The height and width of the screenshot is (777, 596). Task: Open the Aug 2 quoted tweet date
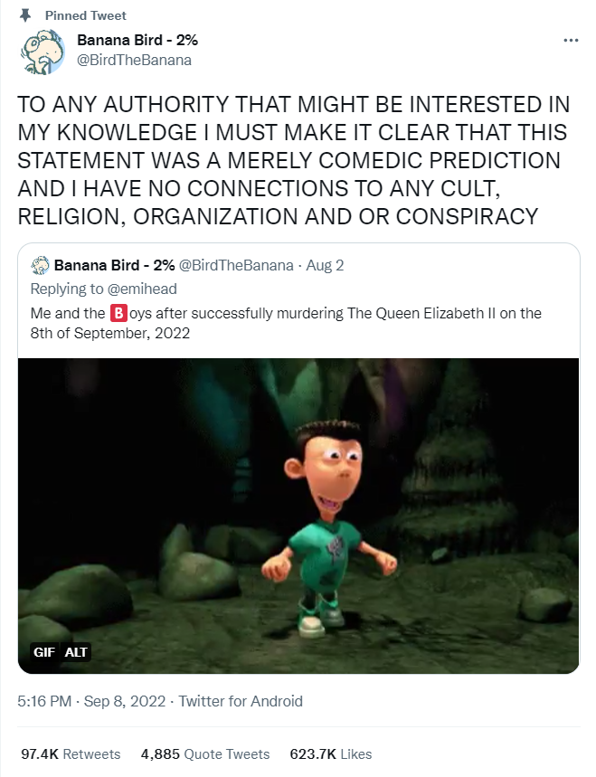[325, 266]
